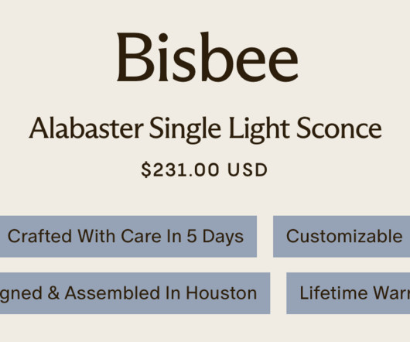
Task: Click the Bisbee product title
Action: (x=207, y=57)
